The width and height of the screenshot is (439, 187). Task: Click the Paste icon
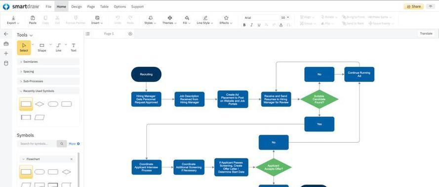[33, 18]
